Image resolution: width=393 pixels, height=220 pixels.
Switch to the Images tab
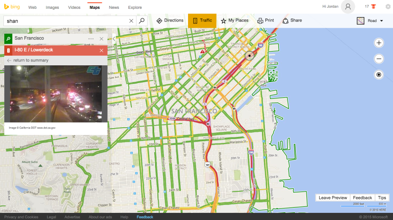tap(52, 8)
